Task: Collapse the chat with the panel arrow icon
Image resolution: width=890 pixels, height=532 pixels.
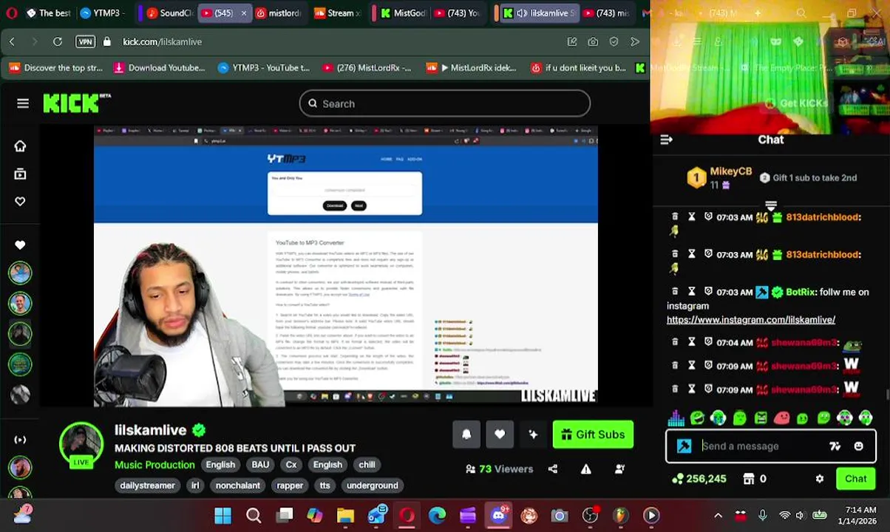Action: click(666, 140)
